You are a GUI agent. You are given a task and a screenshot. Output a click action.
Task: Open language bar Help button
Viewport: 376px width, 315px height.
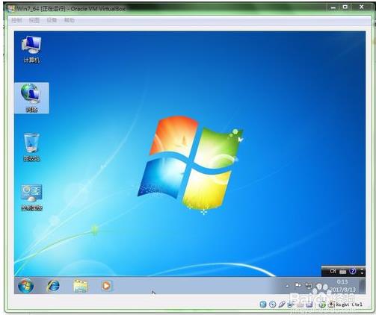352,271
